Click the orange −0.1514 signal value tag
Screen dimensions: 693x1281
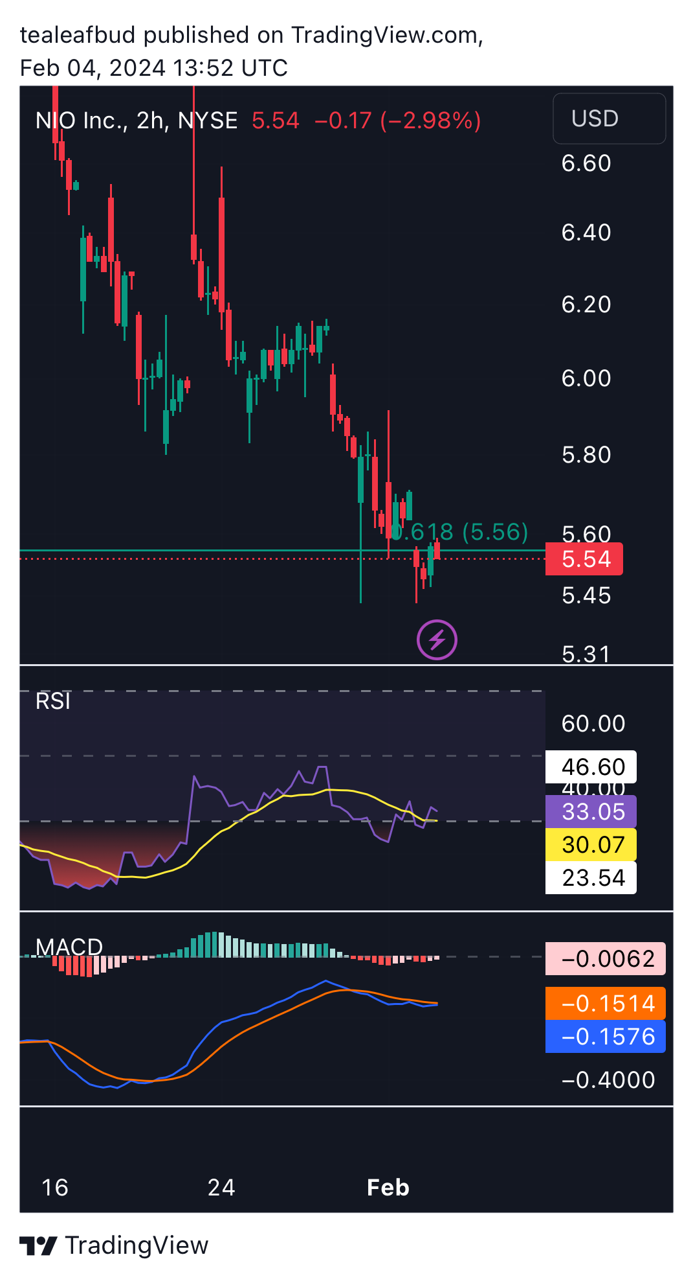pos(606,1004)
